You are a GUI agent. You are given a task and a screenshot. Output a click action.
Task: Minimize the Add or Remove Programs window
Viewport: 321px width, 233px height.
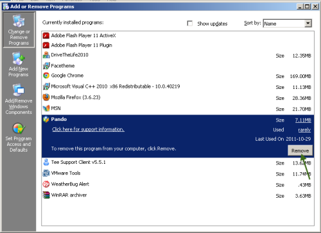(x=300, y=6)
